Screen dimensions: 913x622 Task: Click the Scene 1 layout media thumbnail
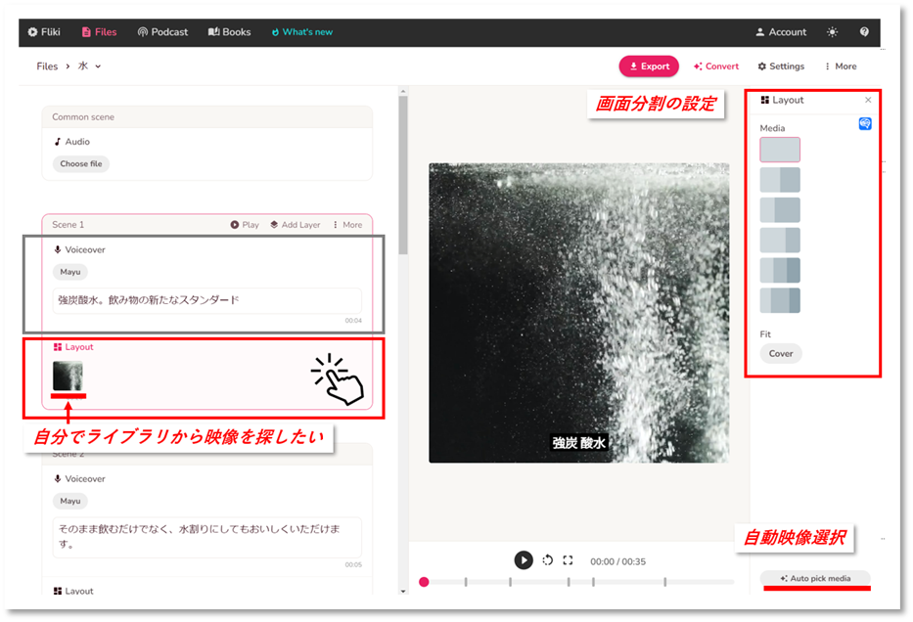[68, 376]
